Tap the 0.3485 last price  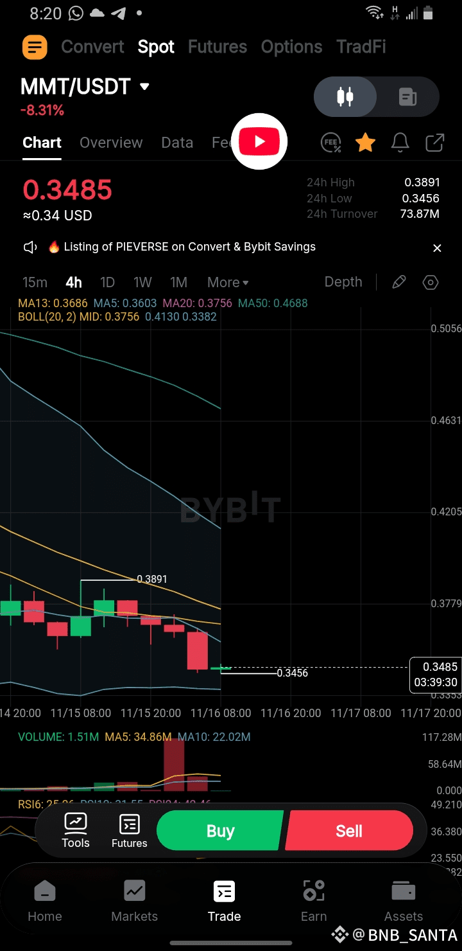click(67, 190)
